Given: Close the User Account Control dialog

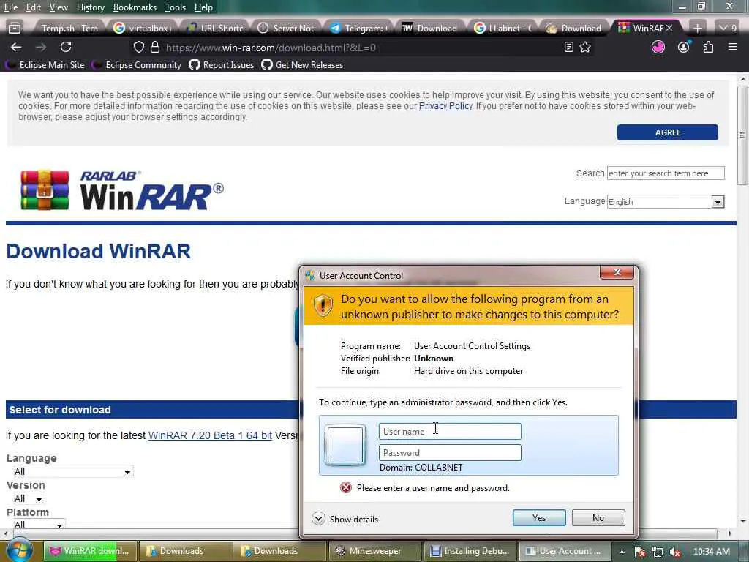Looking at the screenshot, I should (x=617, y=272).
